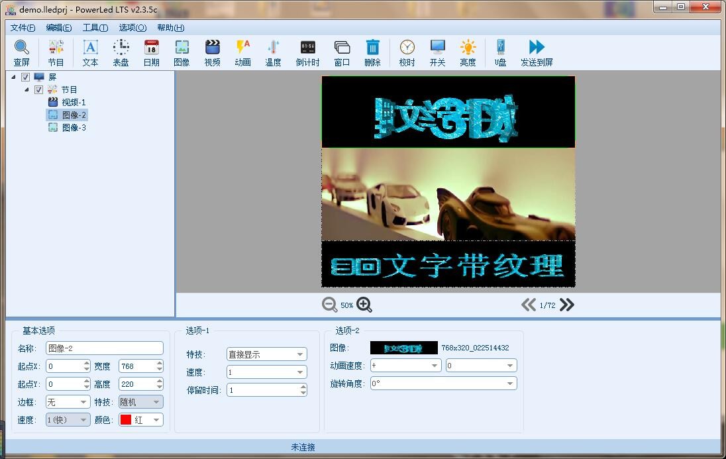The width and height of the screenshot is (726, 459).
Task: Click the 视频 video toolbar icon
Action: (212, 52)
